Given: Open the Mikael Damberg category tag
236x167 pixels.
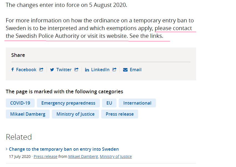Looking at the screenshot, I should pyautogui.click(x=28, y=114).
